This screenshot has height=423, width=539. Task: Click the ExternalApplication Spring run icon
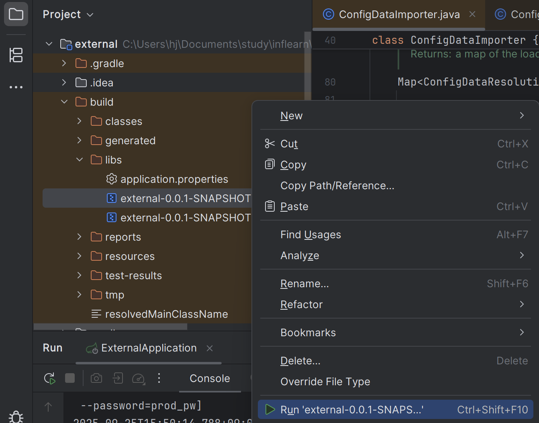click(92, 348)
